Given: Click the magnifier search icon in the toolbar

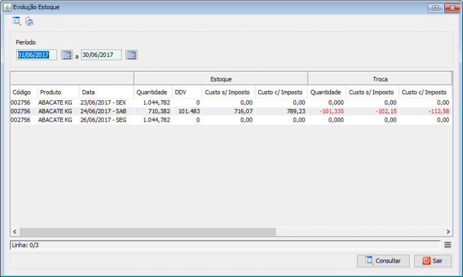Looking at the screenshot, I should click(17, 21).
